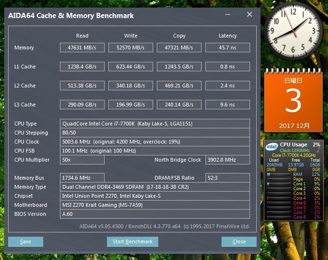Click Chipset field Intel Union Point Z270
The image size is (328, 260).
coord(155,196)
